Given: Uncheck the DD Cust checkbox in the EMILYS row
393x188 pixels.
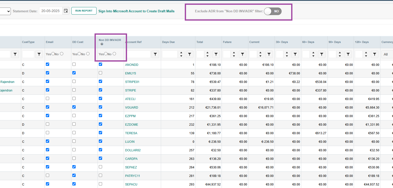Looking at the screenshot, I should pyautogui.click(x=74, y=73).
